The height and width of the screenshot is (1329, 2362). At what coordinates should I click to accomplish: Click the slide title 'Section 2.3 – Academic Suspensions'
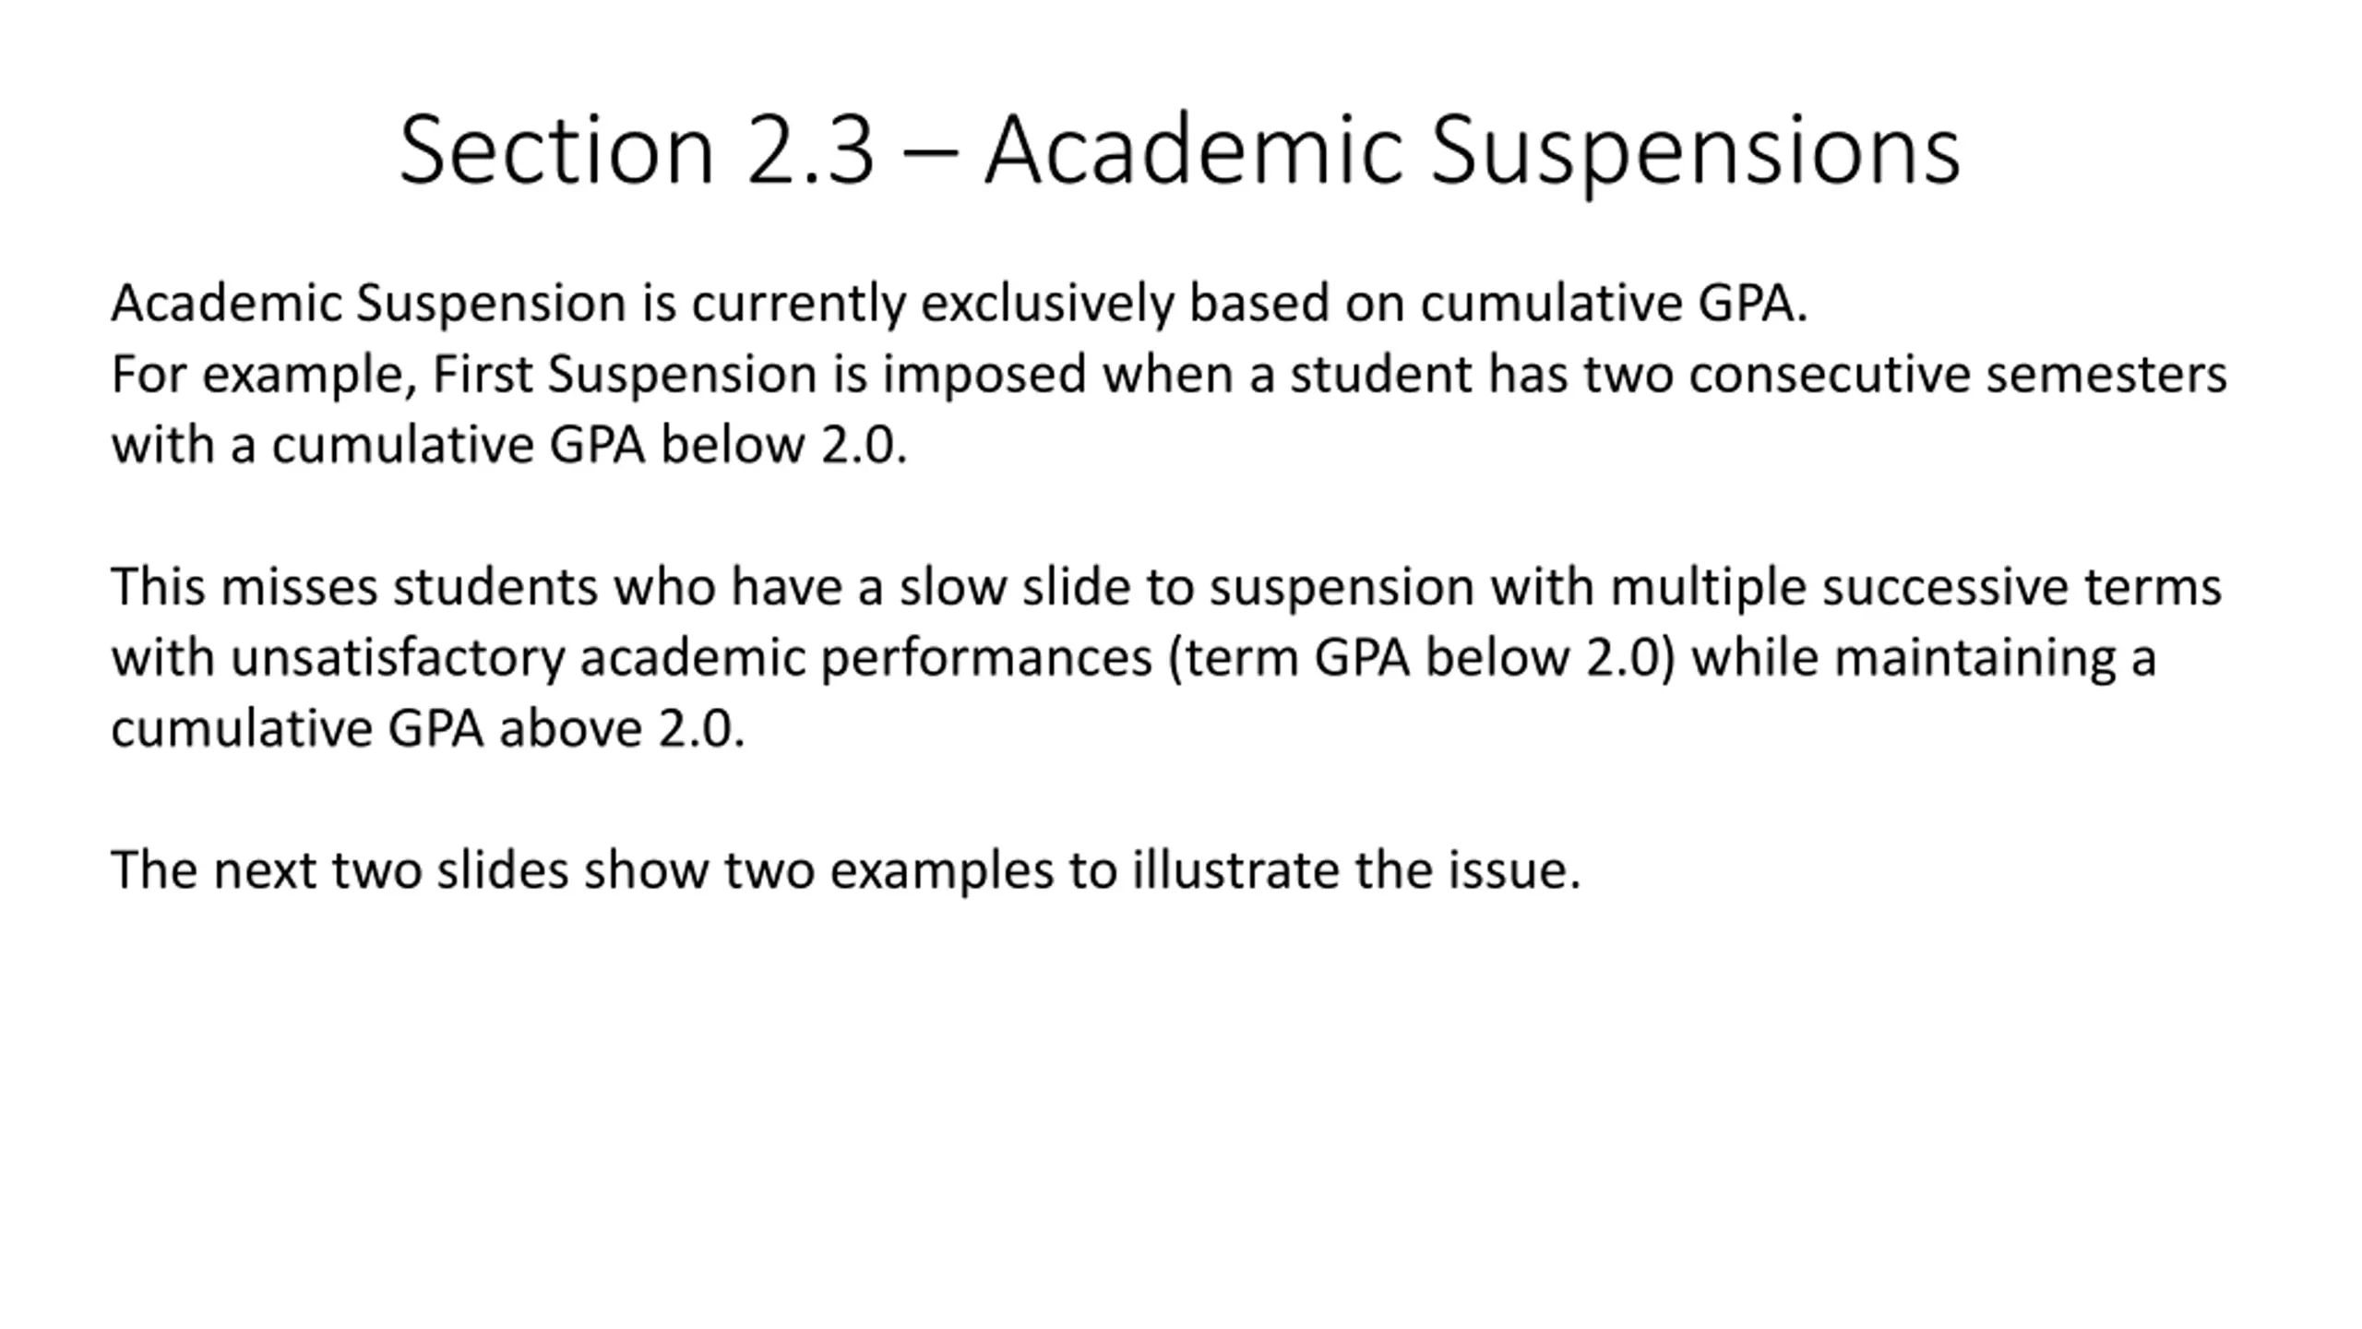pos(1180,150)
